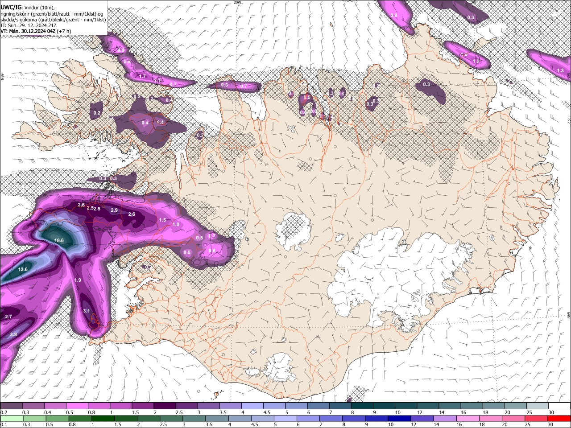
Task: Click the 64N latitude label
Action: tap(569, 314)
